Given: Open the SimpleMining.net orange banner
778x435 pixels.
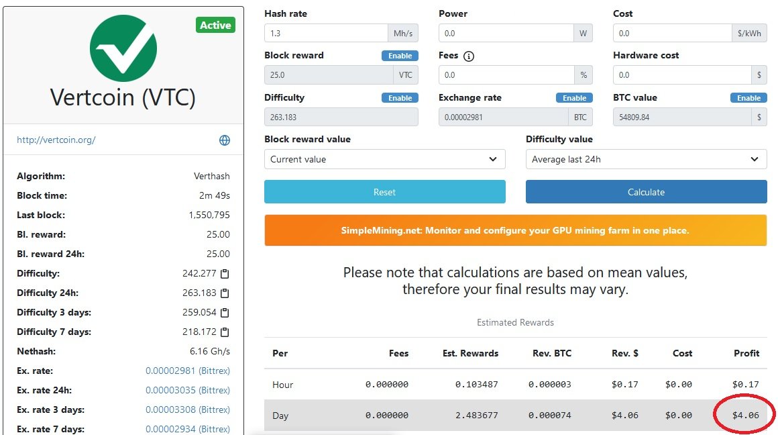Looking at the screenshot, I should (x=516, y=230).
